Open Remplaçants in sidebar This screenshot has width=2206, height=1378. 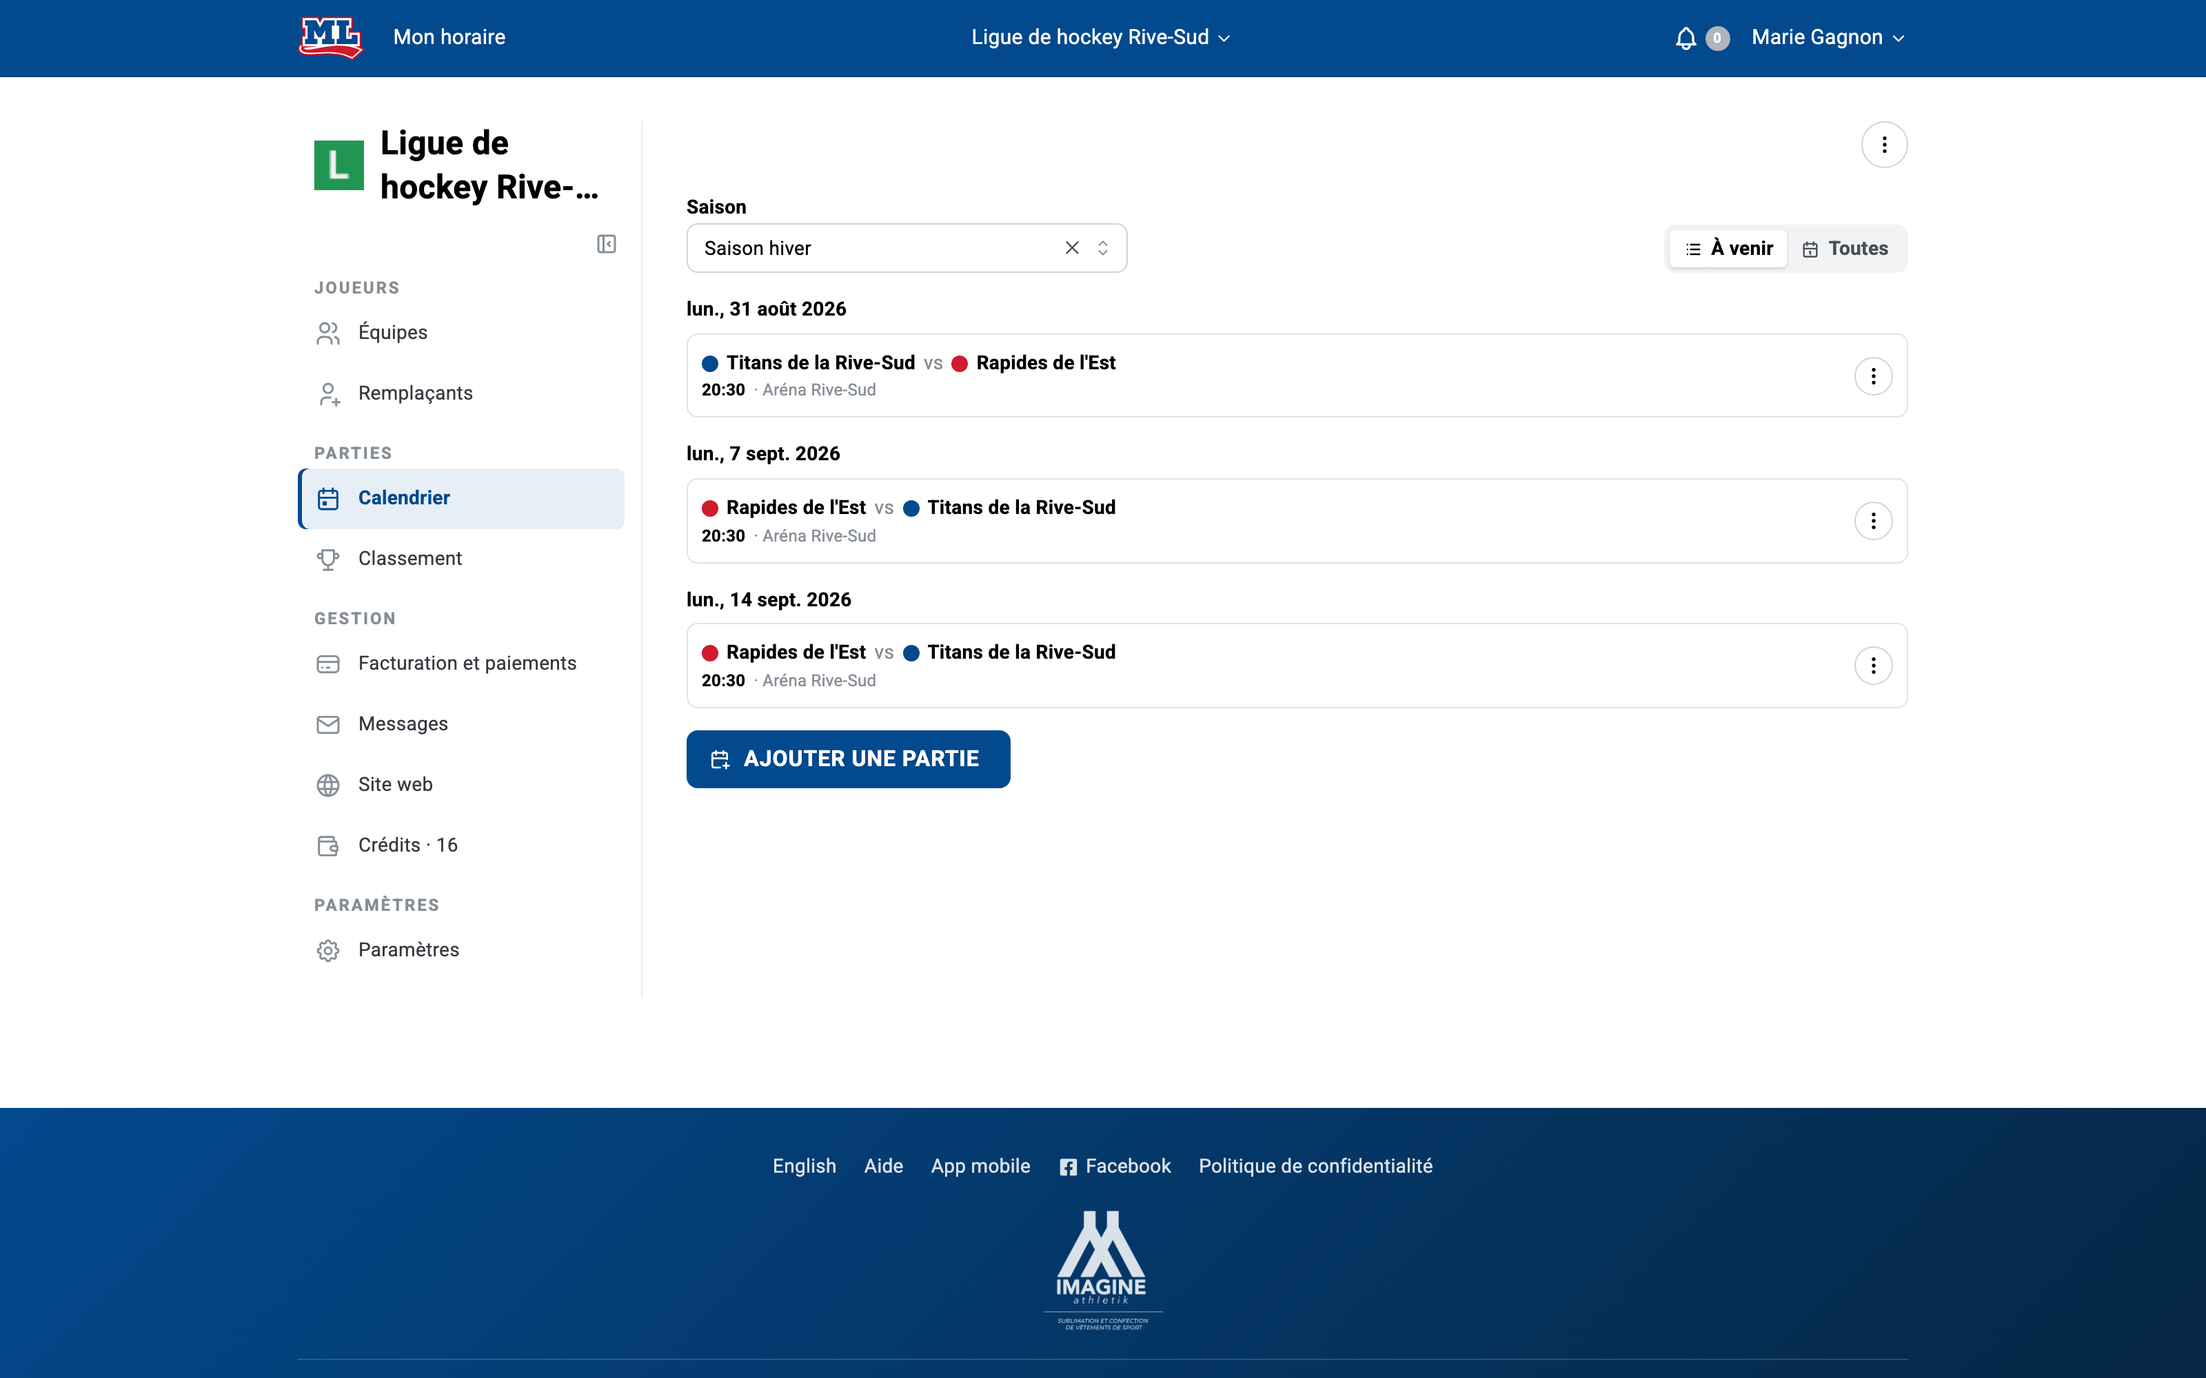coord(461,393)
